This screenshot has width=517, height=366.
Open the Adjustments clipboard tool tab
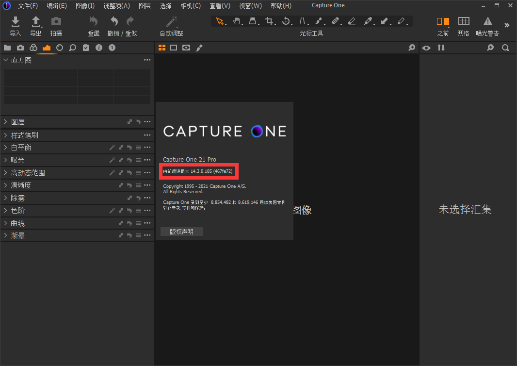pos(86,48)
